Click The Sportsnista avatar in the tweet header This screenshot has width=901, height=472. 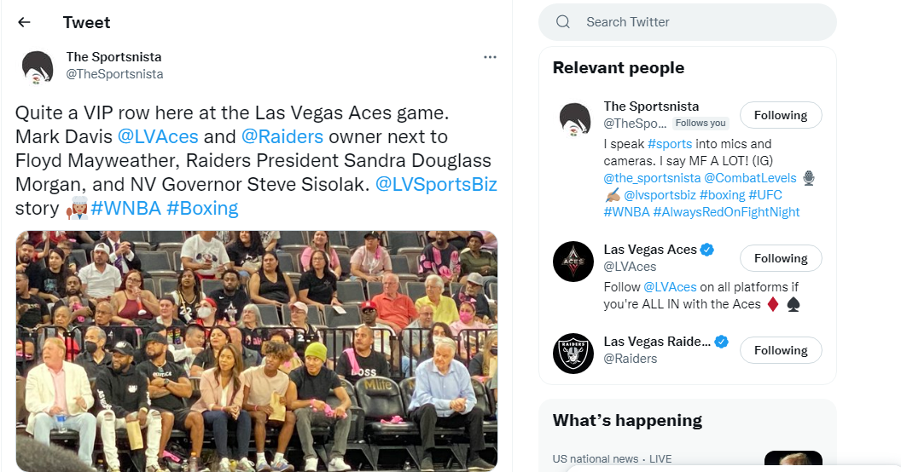[x=38, y=66]
